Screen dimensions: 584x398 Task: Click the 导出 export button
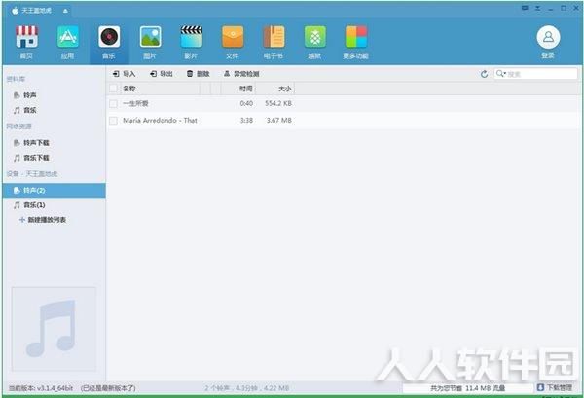(x=162, y=74)
